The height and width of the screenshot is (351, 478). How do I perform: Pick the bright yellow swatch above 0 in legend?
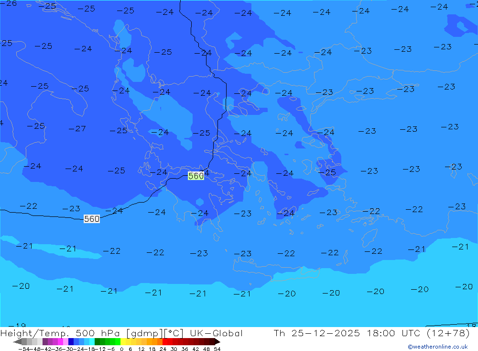(x=123, y=342)
